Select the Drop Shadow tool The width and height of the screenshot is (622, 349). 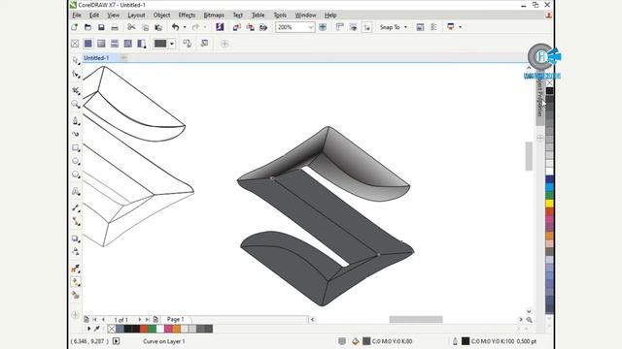(76, 238)
